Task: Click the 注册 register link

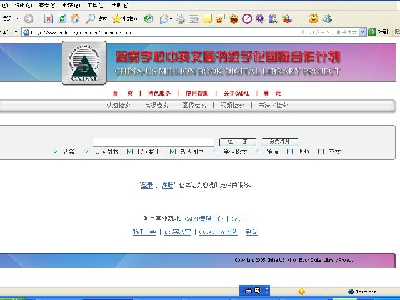Action: (167, 185)
